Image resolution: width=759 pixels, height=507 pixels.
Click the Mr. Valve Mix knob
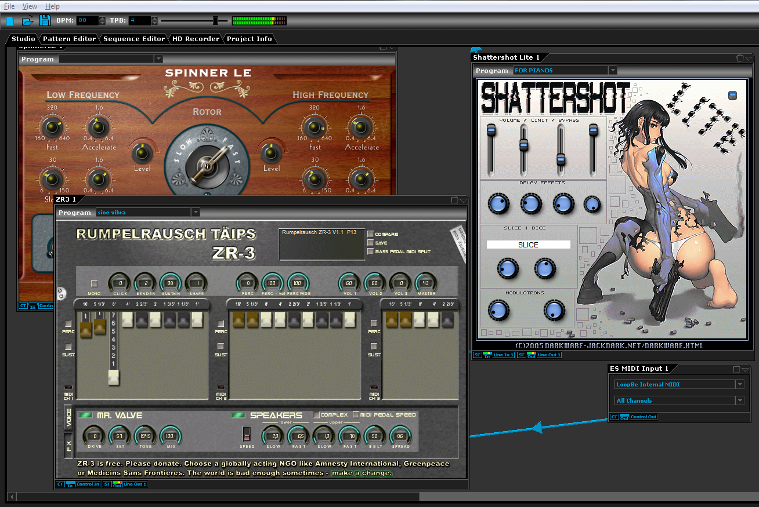pos(171,435)
